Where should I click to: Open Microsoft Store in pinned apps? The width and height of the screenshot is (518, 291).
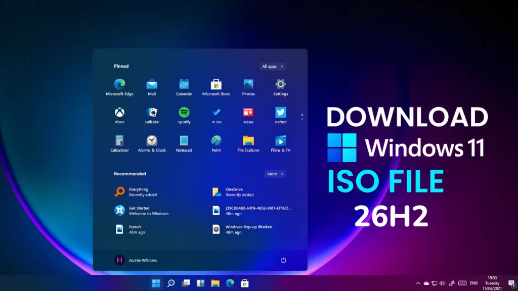point(216,87)
